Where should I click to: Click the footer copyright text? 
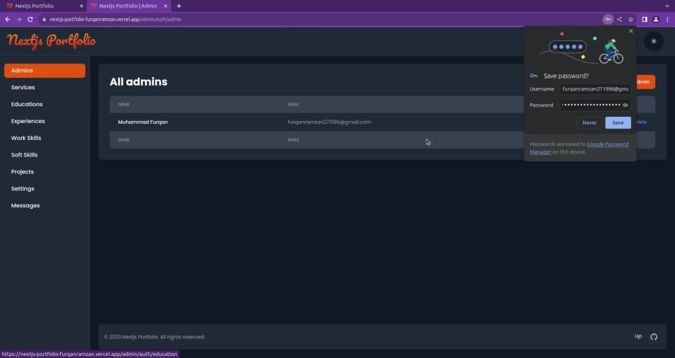pos(155,337)
